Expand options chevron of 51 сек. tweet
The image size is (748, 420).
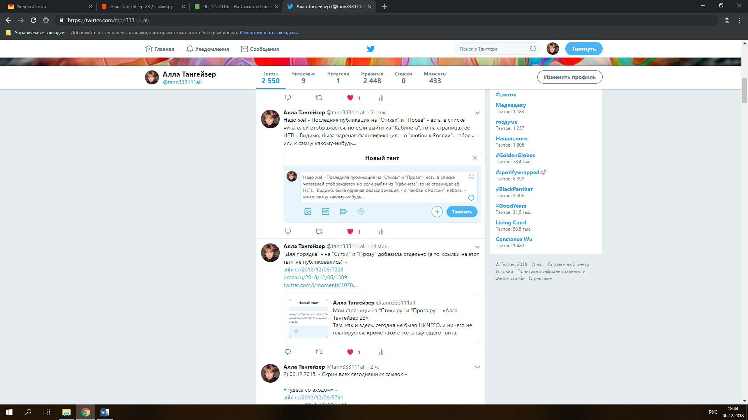point(477,113)
